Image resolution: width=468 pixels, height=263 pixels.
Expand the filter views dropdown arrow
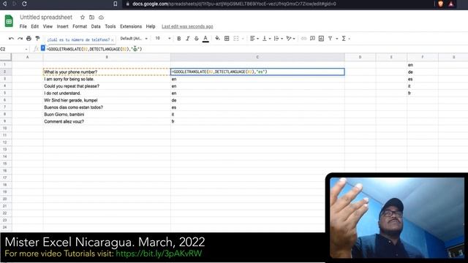[336, 39]
